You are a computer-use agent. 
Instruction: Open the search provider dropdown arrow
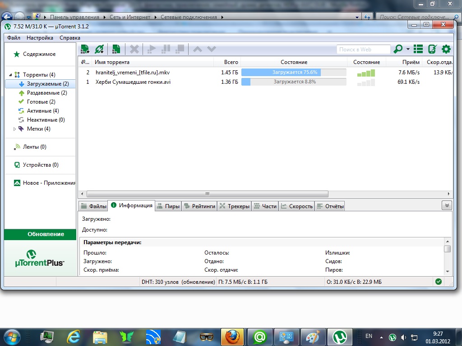(408, 49)
